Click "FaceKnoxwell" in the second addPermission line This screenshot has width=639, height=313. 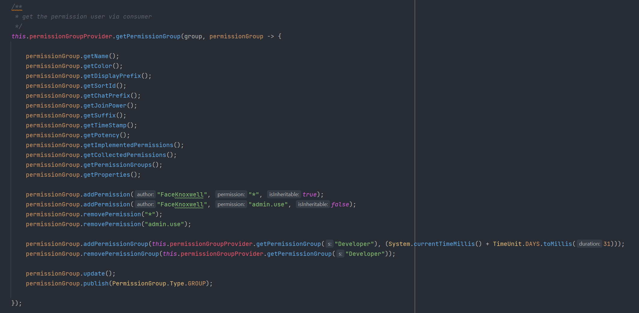coord(182,204)
